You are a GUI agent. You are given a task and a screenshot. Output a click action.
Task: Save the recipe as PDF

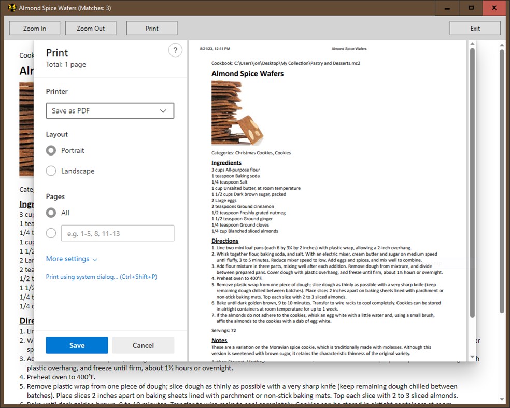click(x=77, y=345)
